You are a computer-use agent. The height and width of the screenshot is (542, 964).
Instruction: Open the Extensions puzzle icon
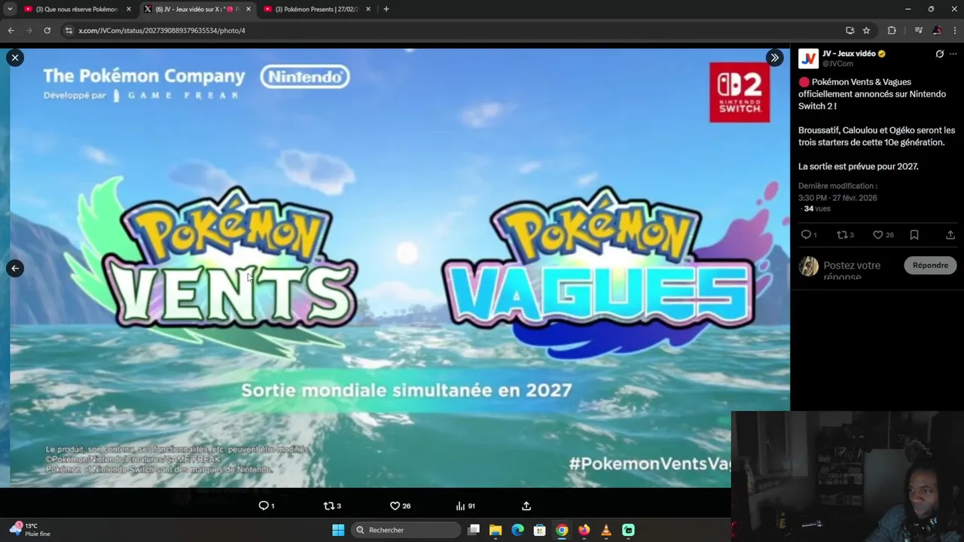[892, 30]
